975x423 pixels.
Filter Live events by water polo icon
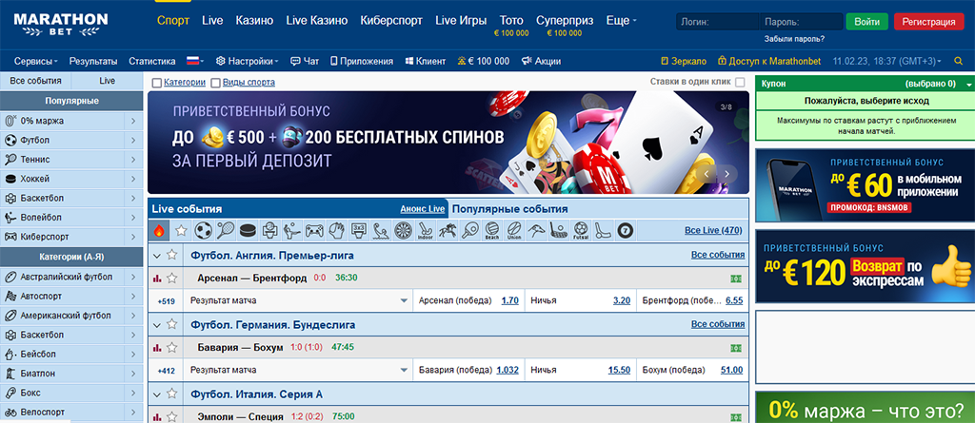(x=380, y=230)
